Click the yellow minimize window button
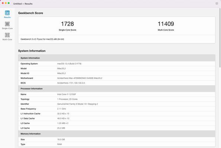 coord(6,3)
